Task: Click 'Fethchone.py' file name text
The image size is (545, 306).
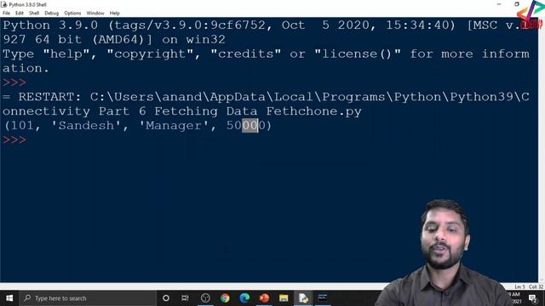Action: pos(314,111)
